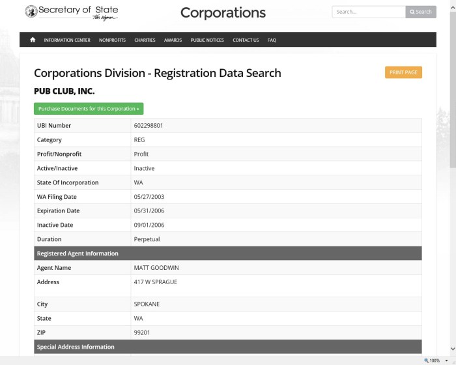Go to the Nonprofits menu item
This screenshot has height=365, width=456.
(x=112, y=40)
